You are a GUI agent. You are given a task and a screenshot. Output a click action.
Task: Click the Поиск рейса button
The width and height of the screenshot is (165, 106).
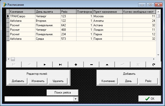pyautogui.click(x=62, y=92)
